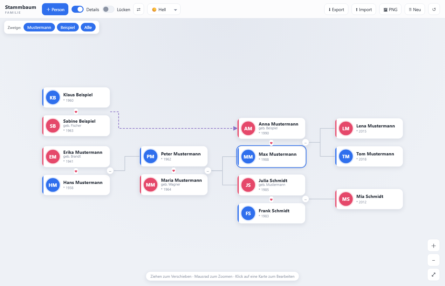Collapse children of Anna and Max Mustermann
The width and height of the screenshot is (445, 286).
[x=305, y=142]
